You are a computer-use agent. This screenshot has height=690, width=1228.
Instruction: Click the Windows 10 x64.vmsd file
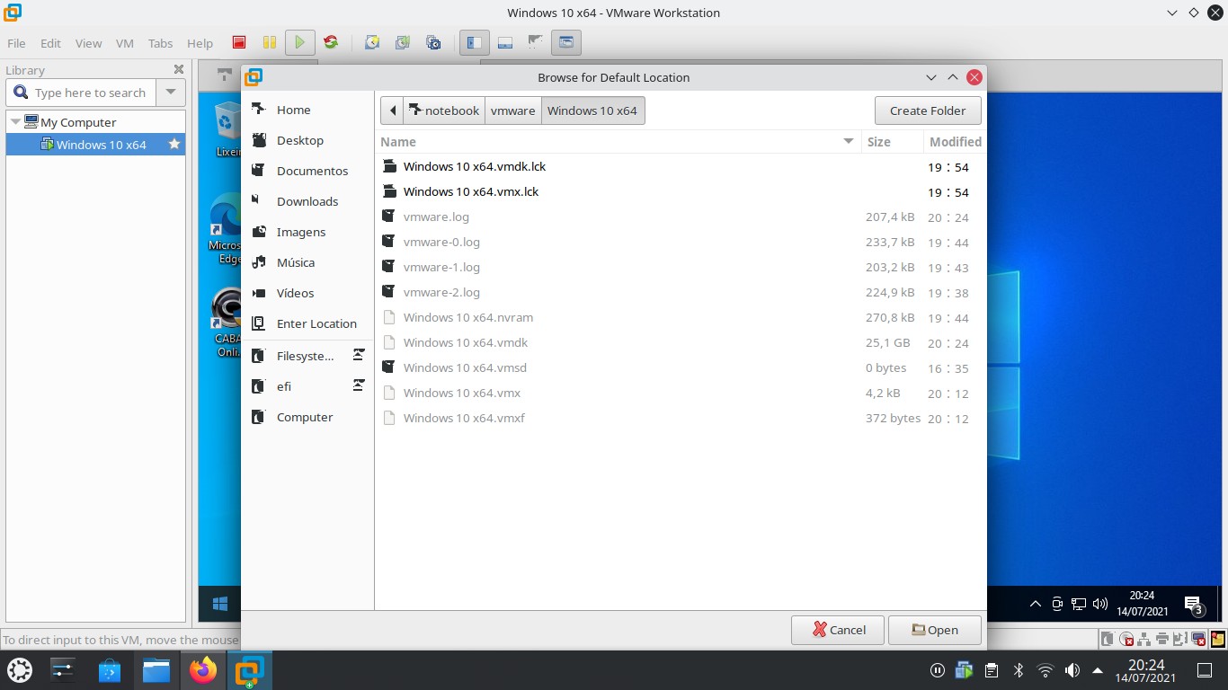pyautogui.click(x=680, y=367)
